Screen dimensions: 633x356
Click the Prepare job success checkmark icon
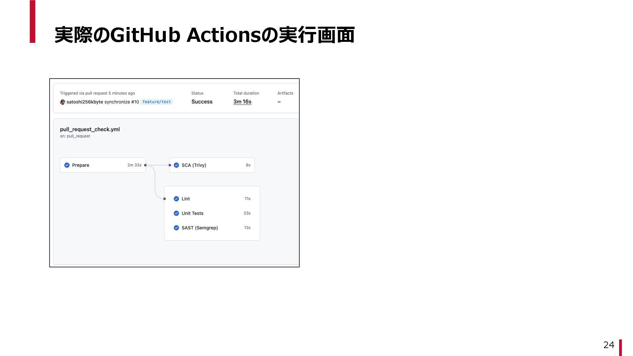[67, 165]
